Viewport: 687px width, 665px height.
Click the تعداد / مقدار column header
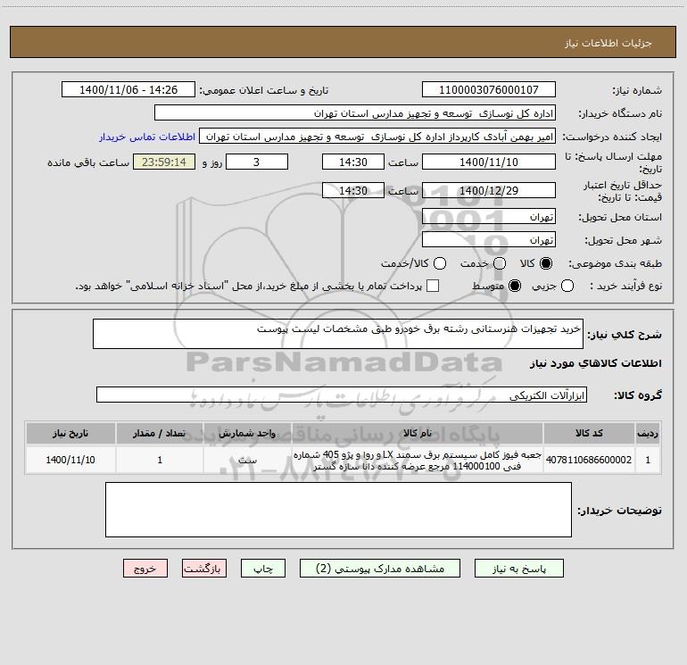click(160, 433)
